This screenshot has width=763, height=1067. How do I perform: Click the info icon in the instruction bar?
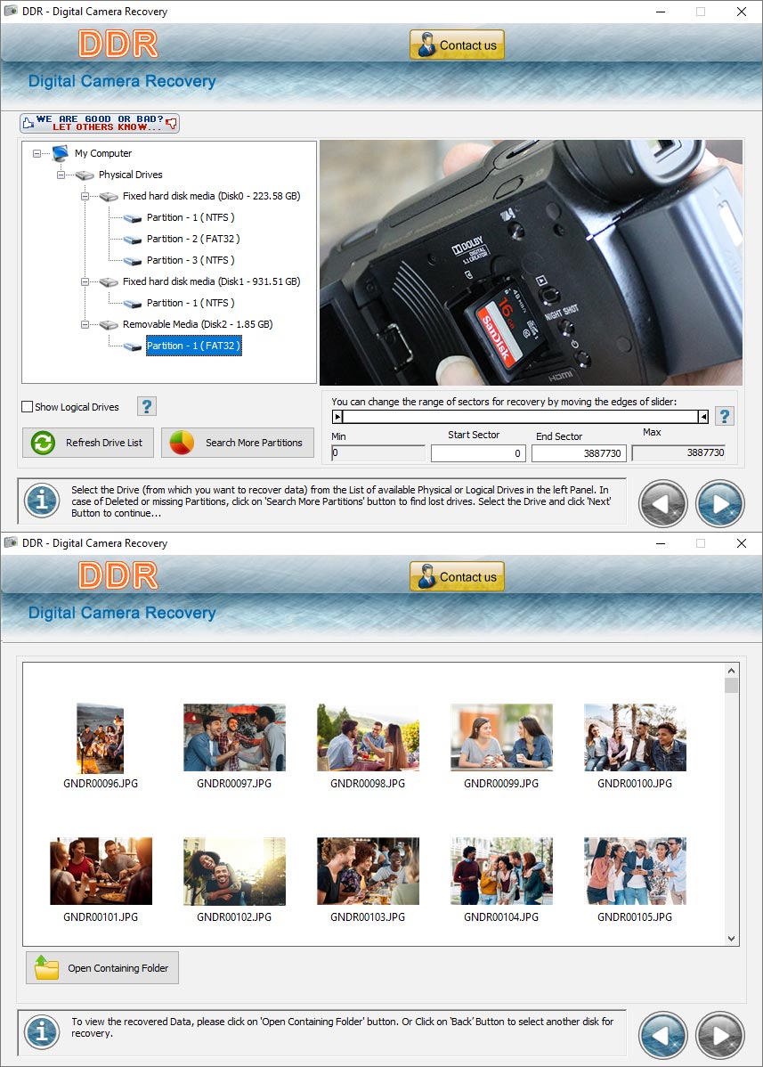click(41, 501)
